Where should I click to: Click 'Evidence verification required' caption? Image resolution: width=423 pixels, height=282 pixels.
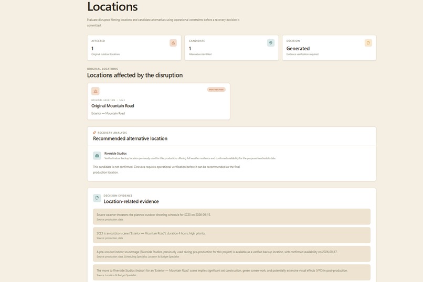pyautogui.click(x=302, y=54)
